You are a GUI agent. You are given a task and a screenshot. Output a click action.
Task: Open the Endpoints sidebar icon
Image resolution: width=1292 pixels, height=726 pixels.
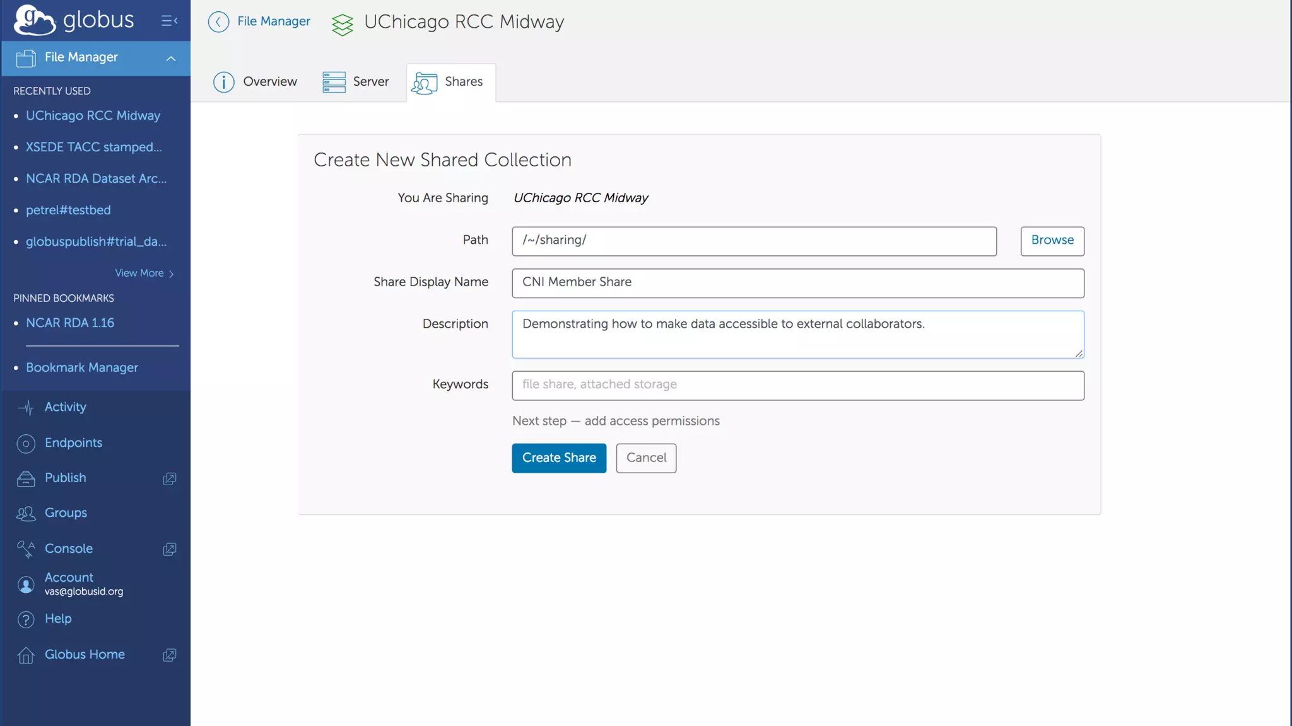(x=26, y=443)
